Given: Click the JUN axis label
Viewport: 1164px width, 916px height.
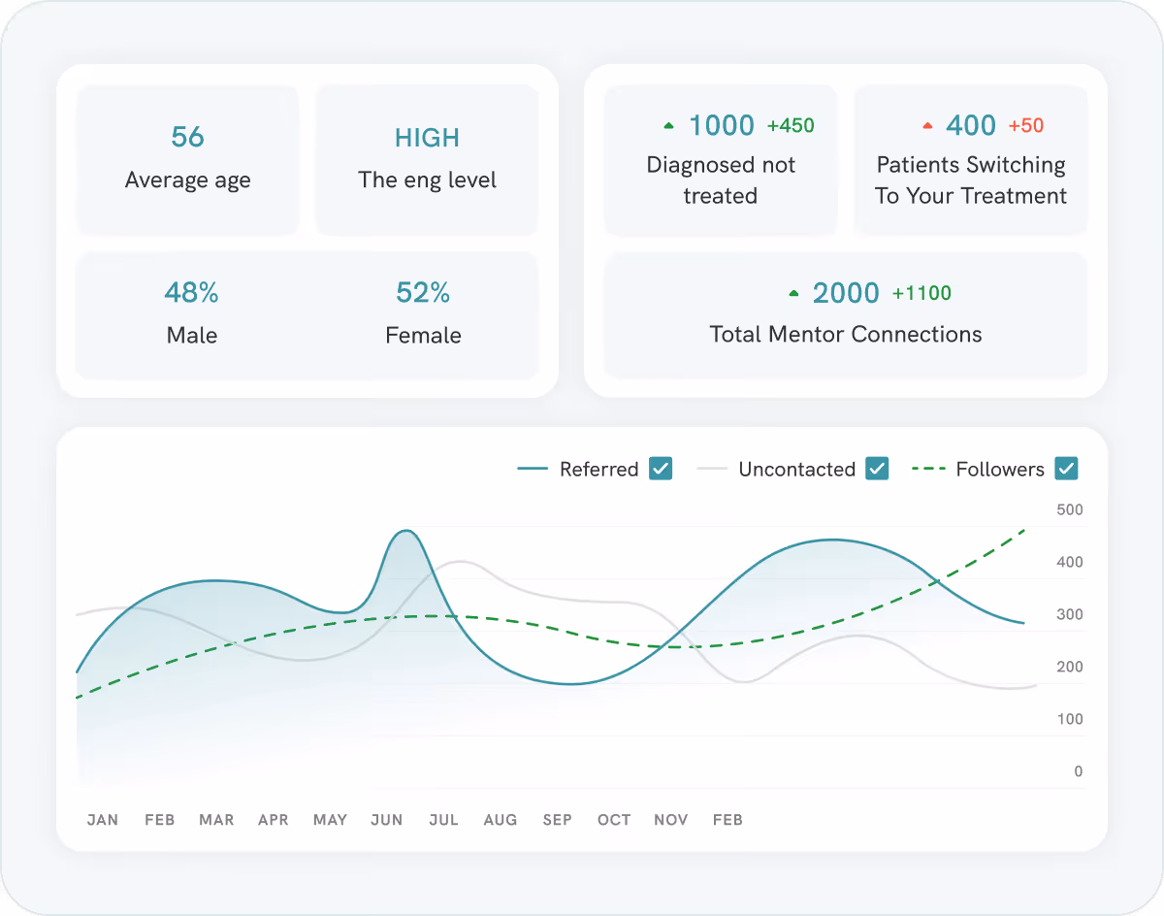Looking at the screenshot, I should [x=387, y=819].
